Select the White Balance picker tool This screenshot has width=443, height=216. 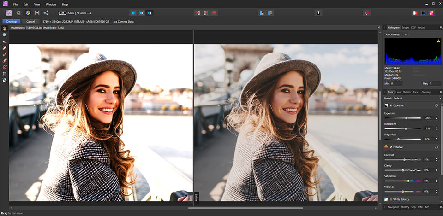[x=5, y=80]
